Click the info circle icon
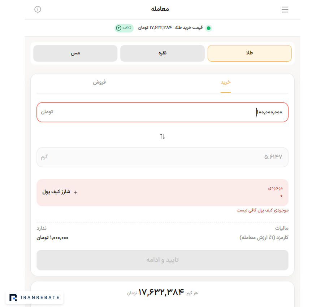The image size is (325, 307). click(x=38, y=9)
